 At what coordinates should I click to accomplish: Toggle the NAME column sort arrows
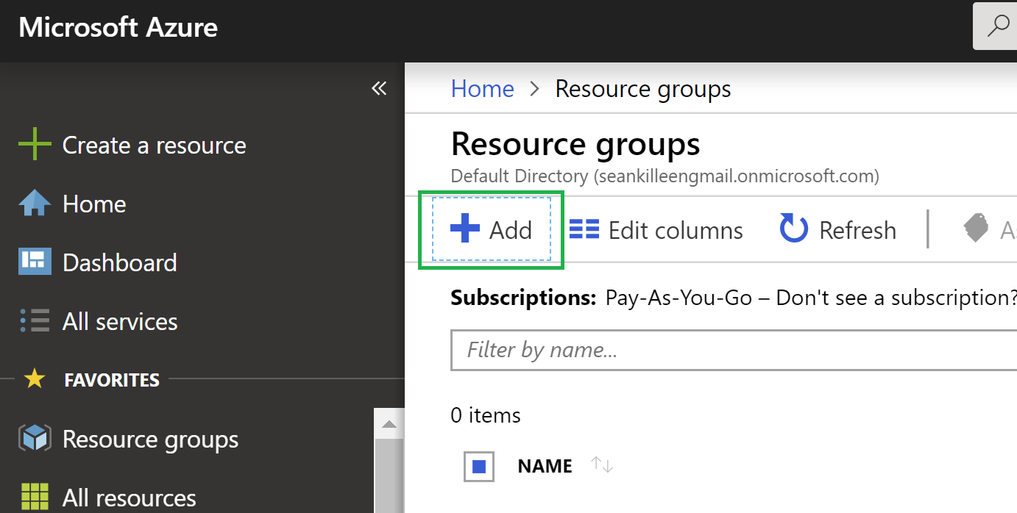(x=601, y=465)
